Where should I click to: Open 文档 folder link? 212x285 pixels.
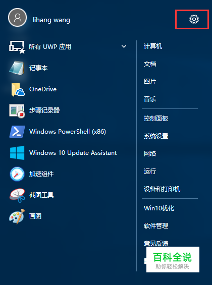[150, 64]
